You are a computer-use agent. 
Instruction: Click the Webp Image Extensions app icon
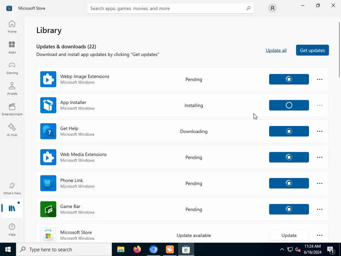point(48,79)
